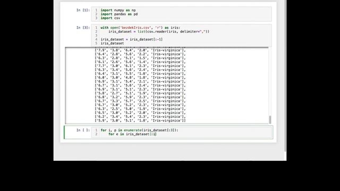340x191 pixels.
Task: Click output row '6.3', '2.8', '5.1', '1.5'
Action: pyautogui.click(x=140, y=58)
